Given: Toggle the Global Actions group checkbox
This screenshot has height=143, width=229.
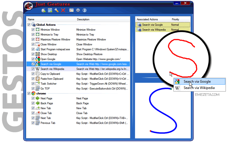Looking at the screenshot, I should tap(29, 25).
